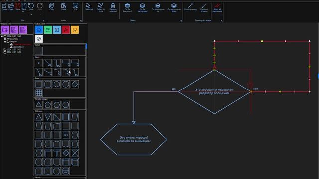
Task: Click the Select all icon
Action: pos(89,7)
